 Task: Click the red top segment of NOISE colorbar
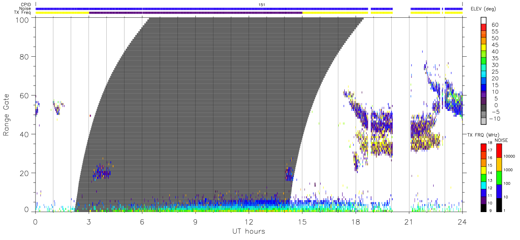tap(499, 150)
